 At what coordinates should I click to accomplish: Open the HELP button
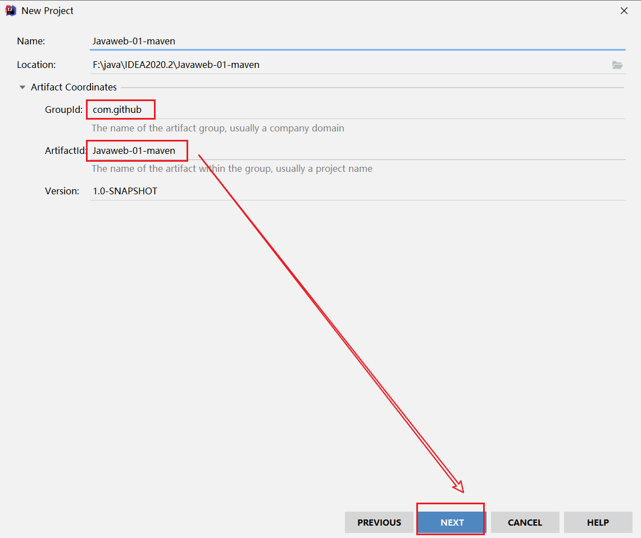click(598, 522)
